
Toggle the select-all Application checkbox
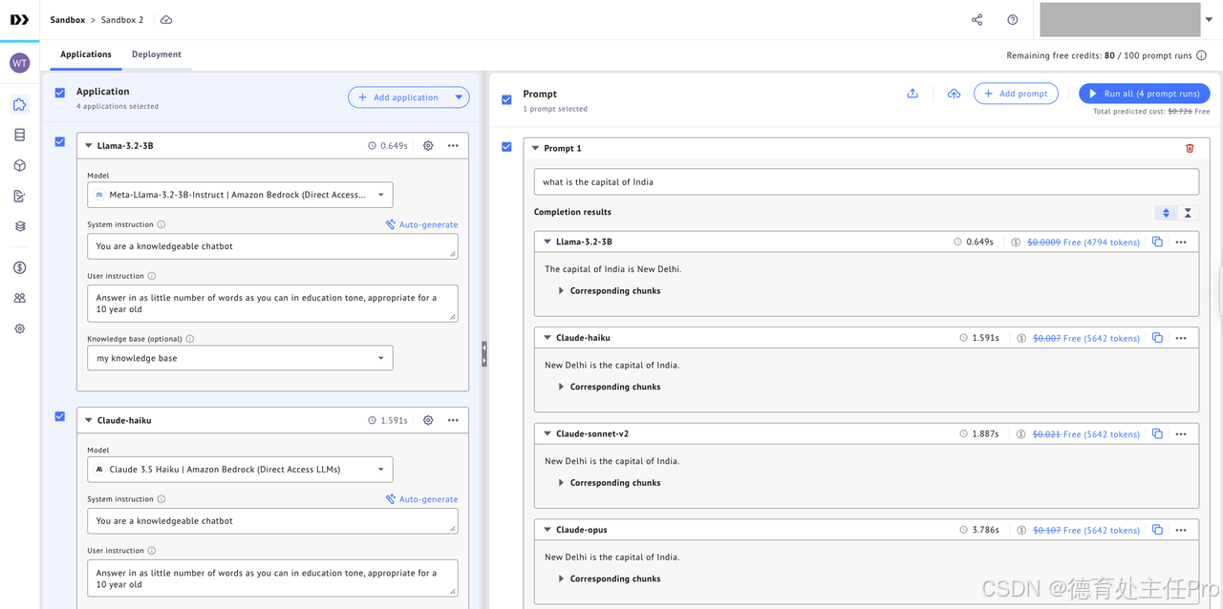(x=60, y=93)
